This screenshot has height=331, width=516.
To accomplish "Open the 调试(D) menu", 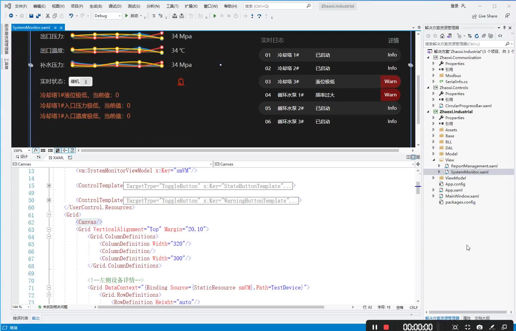I will point(115,6).
